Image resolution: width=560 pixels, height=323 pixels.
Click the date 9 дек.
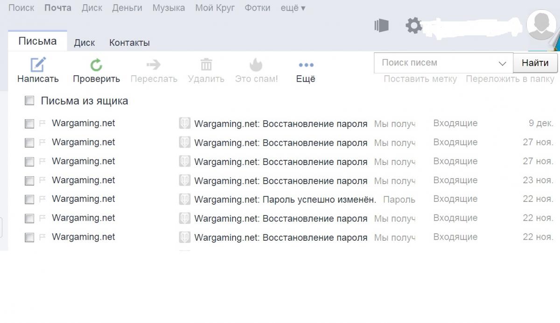(541, 123)
